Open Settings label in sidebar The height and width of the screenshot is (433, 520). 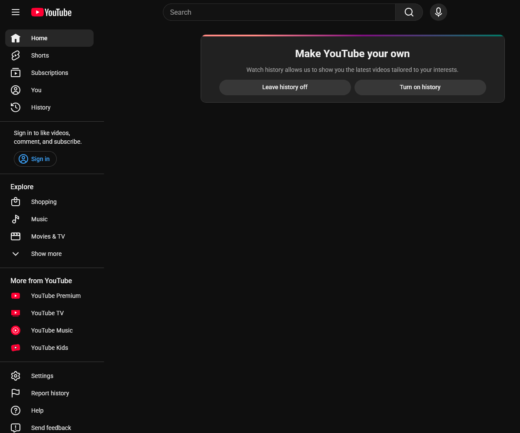click(x=42, y=376)
